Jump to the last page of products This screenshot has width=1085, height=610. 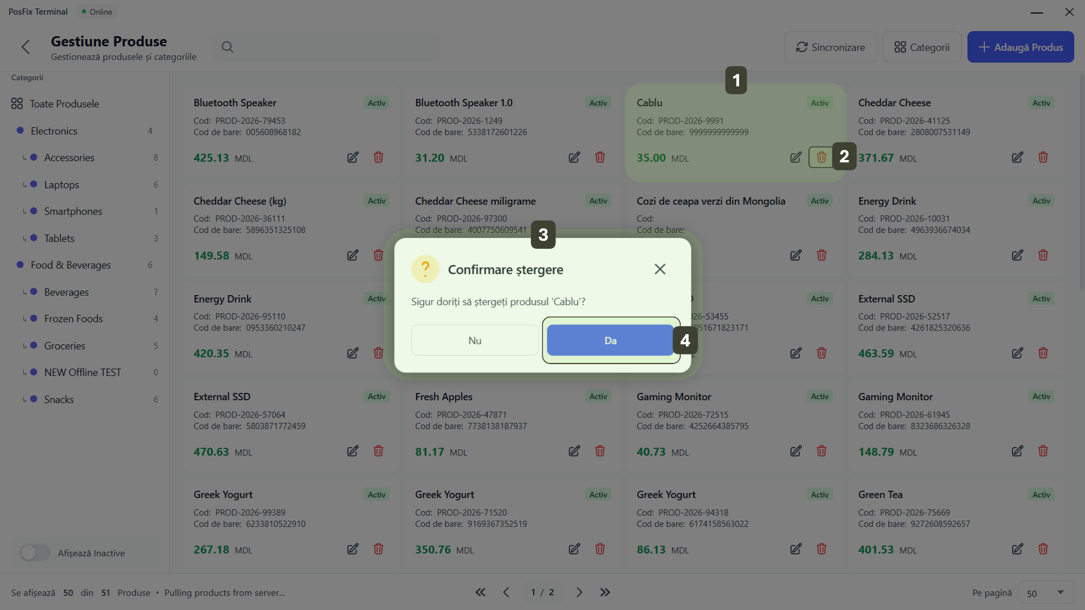click(605, 592)
